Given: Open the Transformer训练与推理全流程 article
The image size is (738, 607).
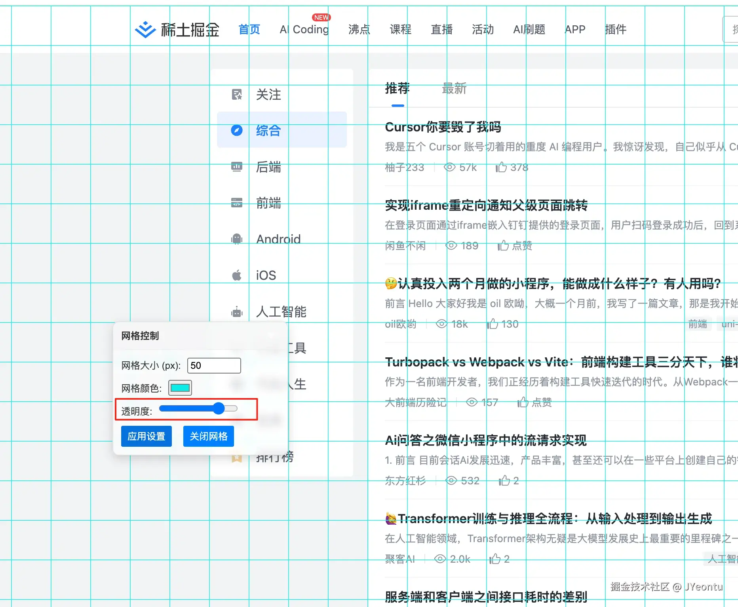Looking at the screenshot, I should (549, 518).
